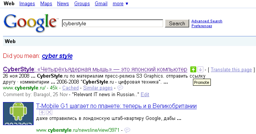Open the Cached version link
The width and height of the screenshot is (256, 134).
(71, 88)
